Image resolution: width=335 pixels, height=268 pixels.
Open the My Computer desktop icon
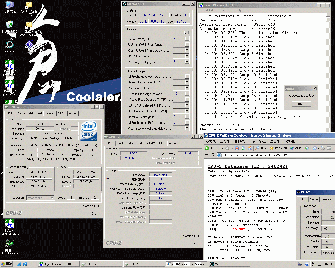pyautogui.click(x=9, y=7)
